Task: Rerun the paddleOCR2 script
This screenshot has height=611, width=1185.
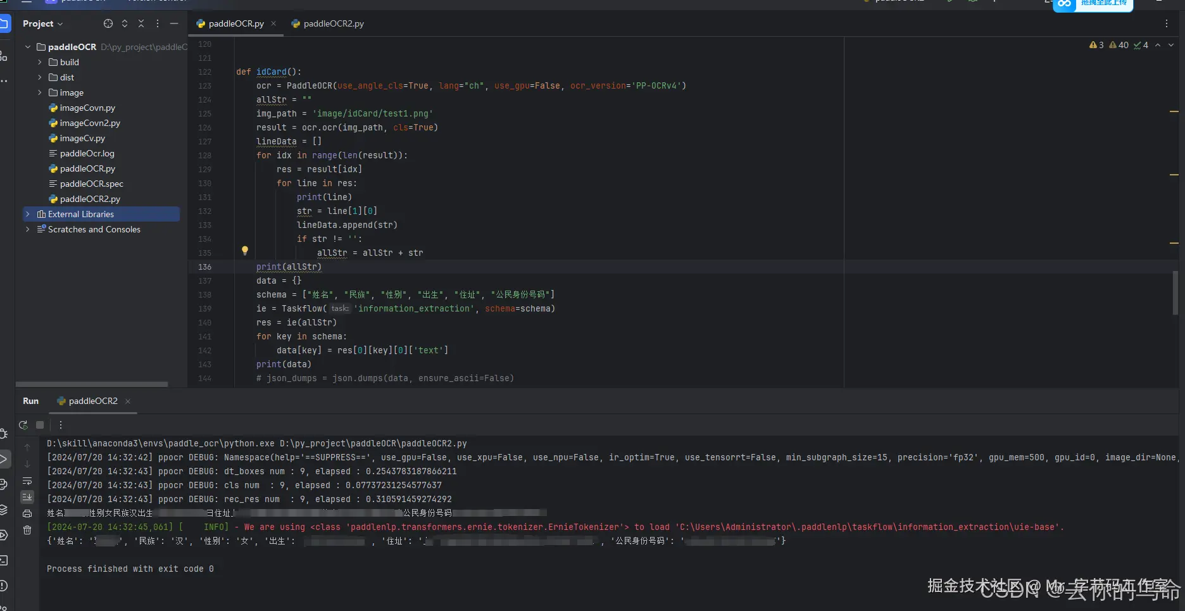Action: pyautogui.click(x=23, y=425)
